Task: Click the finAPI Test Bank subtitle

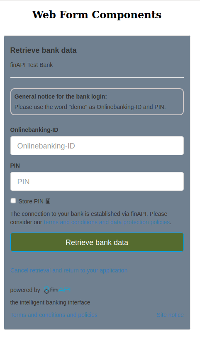Action: (x=32, y=65)
